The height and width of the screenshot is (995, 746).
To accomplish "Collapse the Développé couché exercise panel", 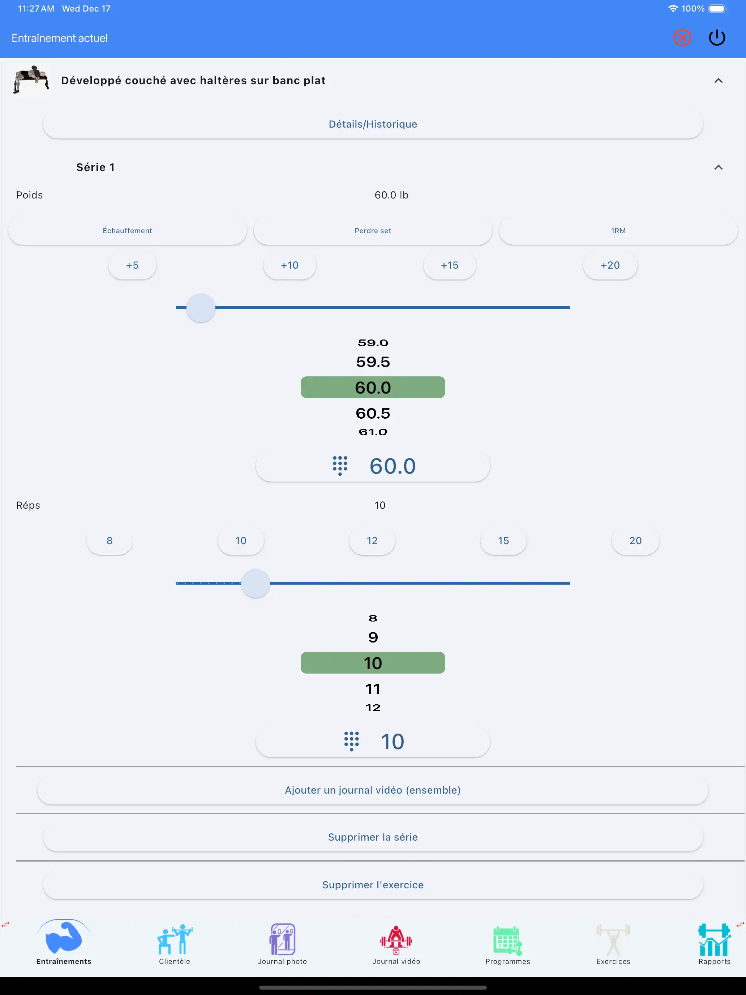I will 718,81.
